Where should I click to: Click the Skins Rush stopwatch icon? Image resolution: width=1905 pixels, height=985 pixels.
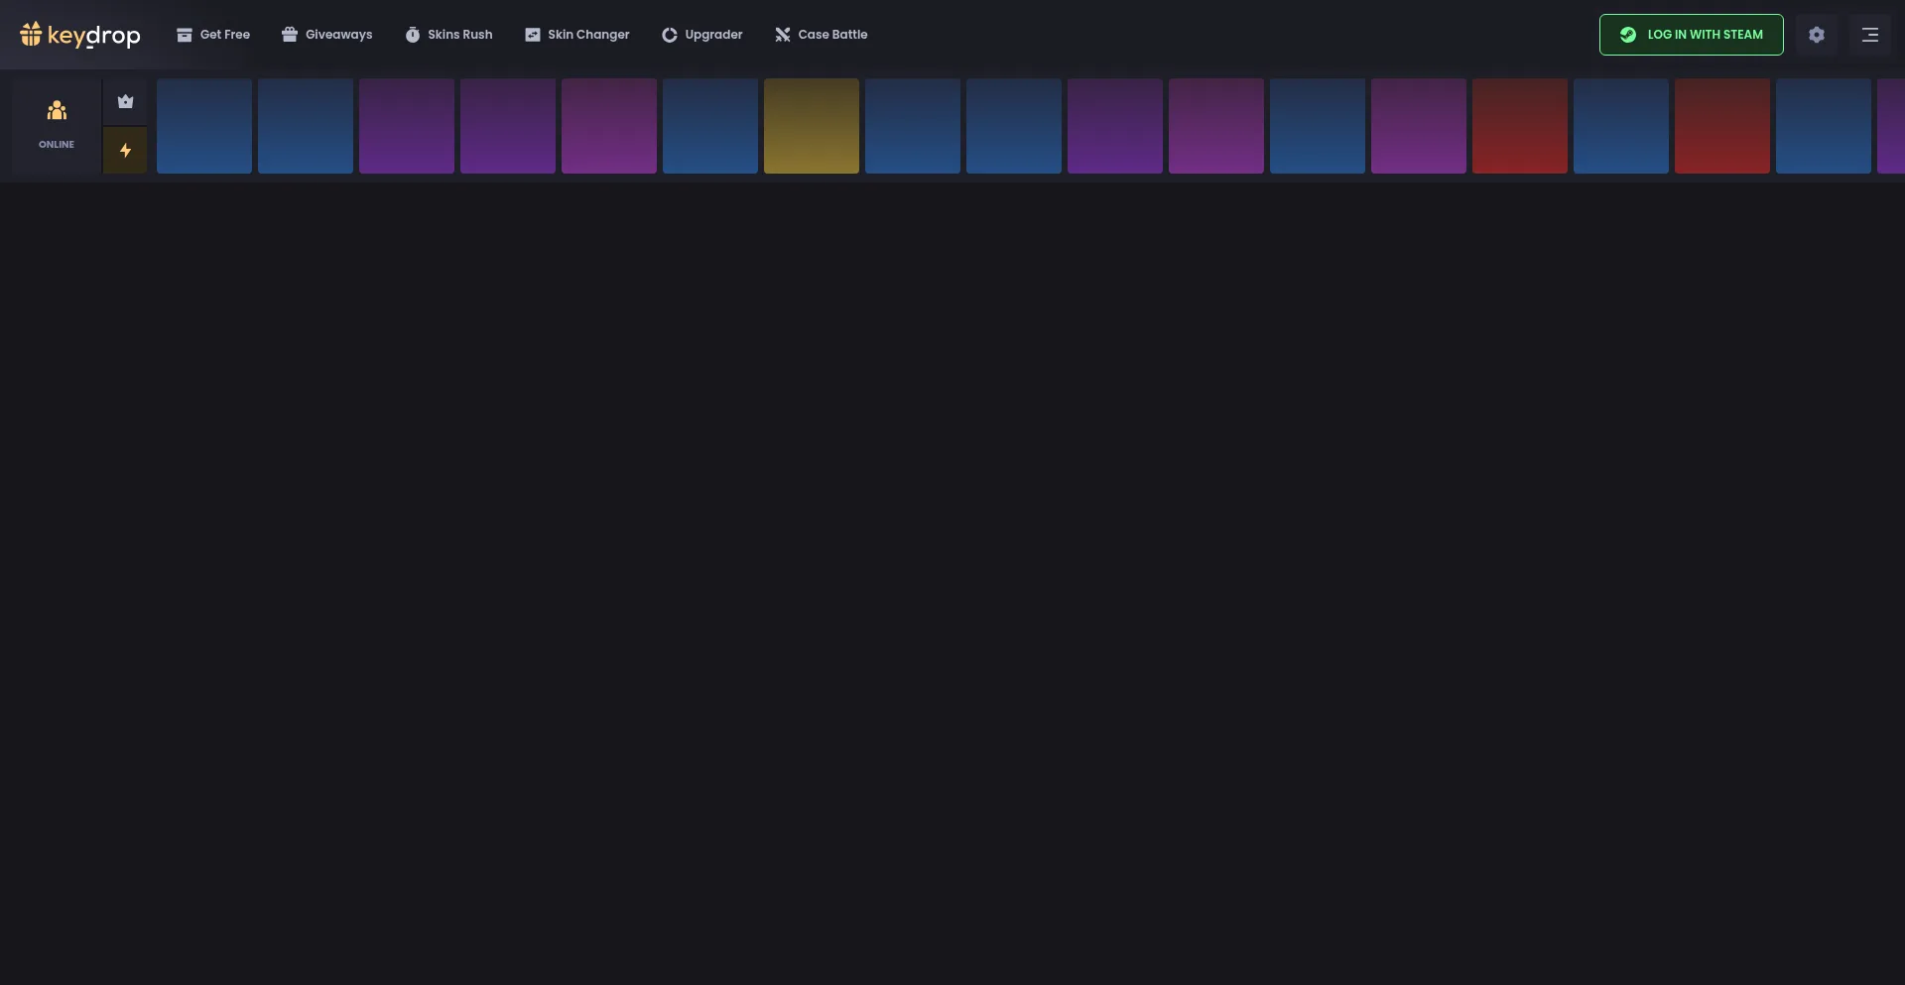point(413,35)
